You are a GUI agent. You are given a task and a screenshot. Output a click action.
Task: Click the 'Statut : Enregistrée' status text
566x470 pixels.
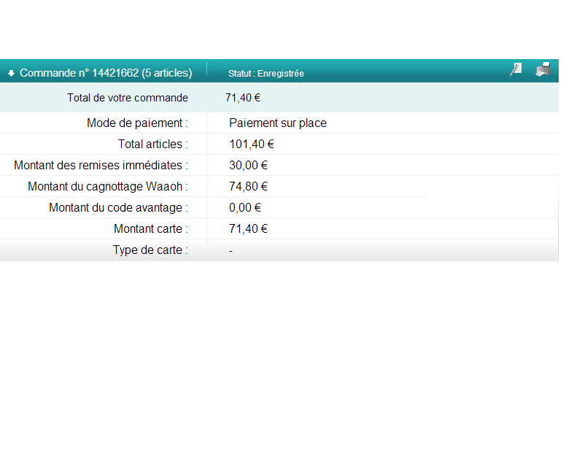(265, 74)
